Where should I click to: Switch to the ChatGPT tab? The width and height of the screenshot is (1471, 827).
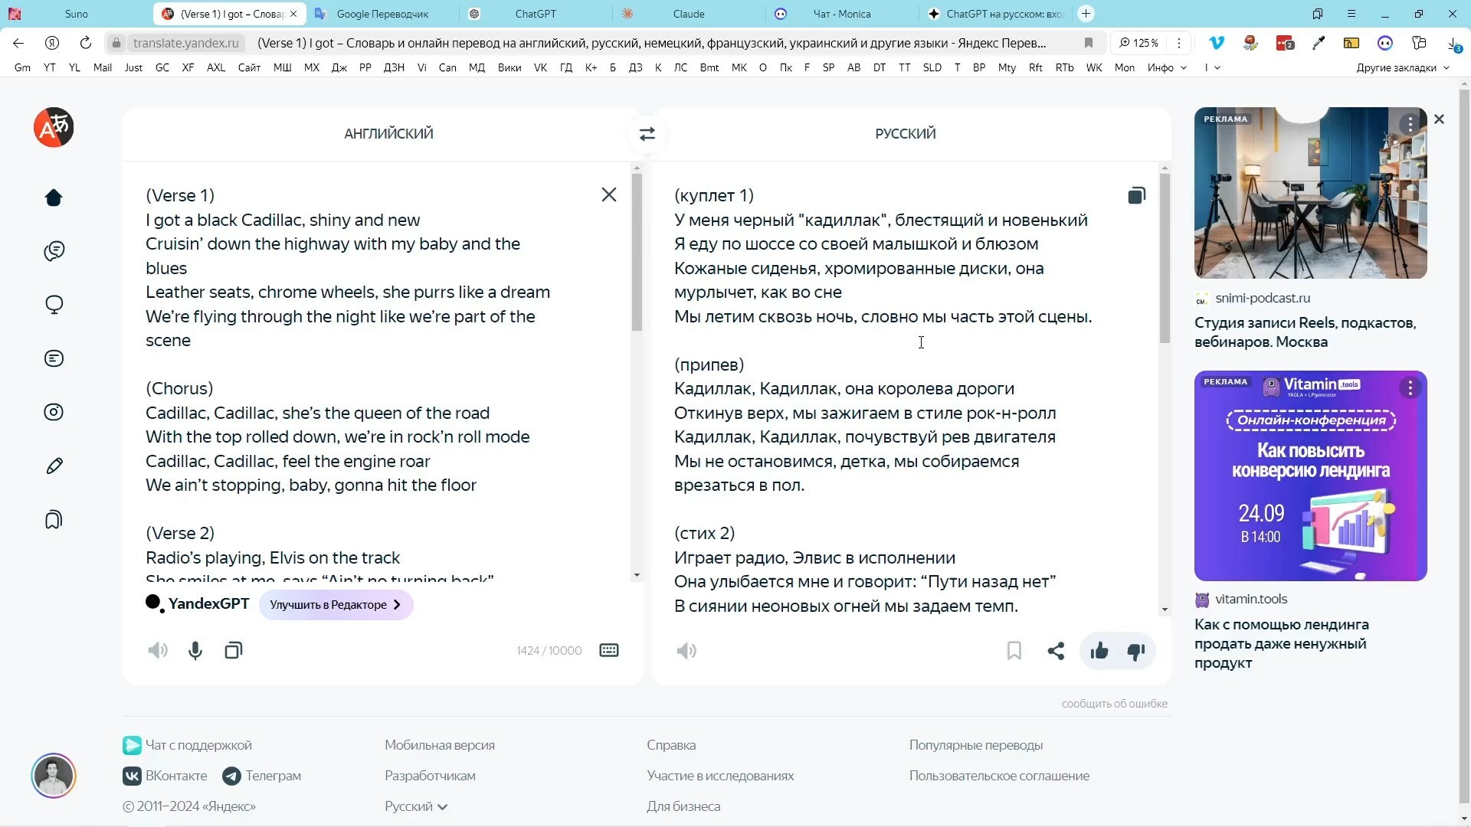coord(536,14)
